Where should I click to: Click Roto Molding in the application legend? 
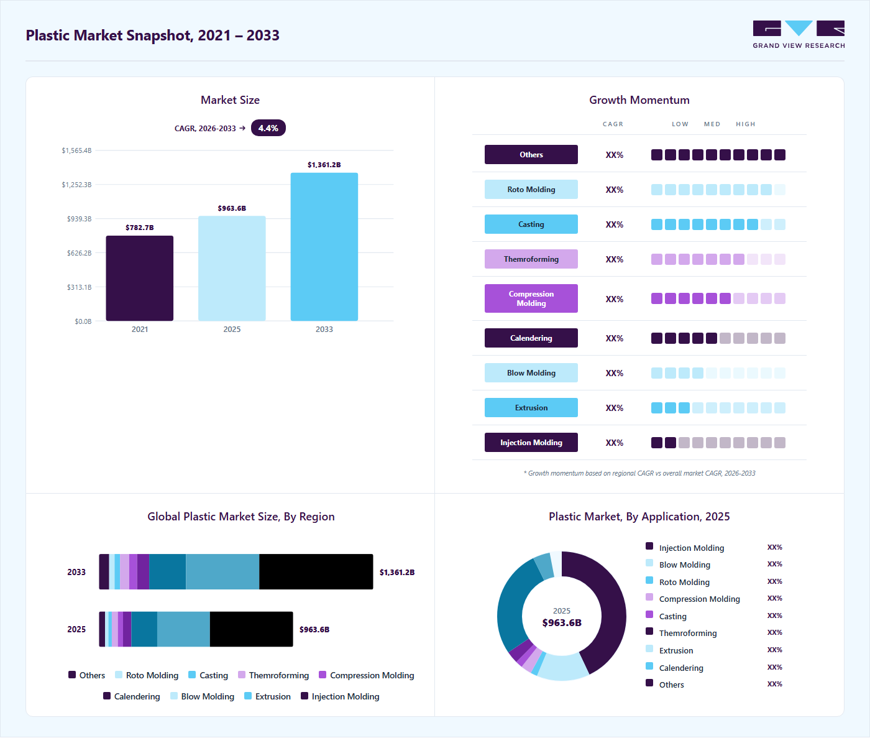click(x=684, y=582)
